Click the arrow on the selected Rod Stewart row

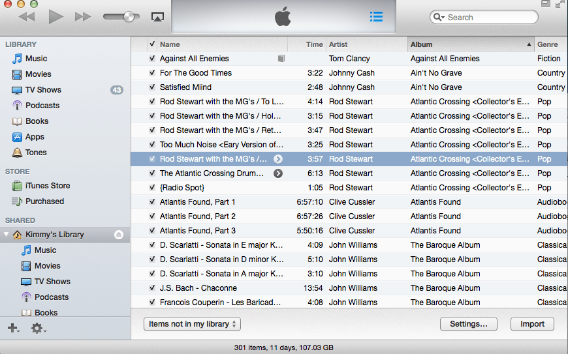(278, 159)
